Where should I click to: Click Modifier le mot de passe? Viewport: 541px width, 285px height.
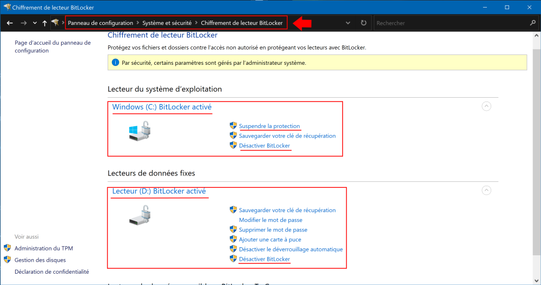tap(271, 220)
